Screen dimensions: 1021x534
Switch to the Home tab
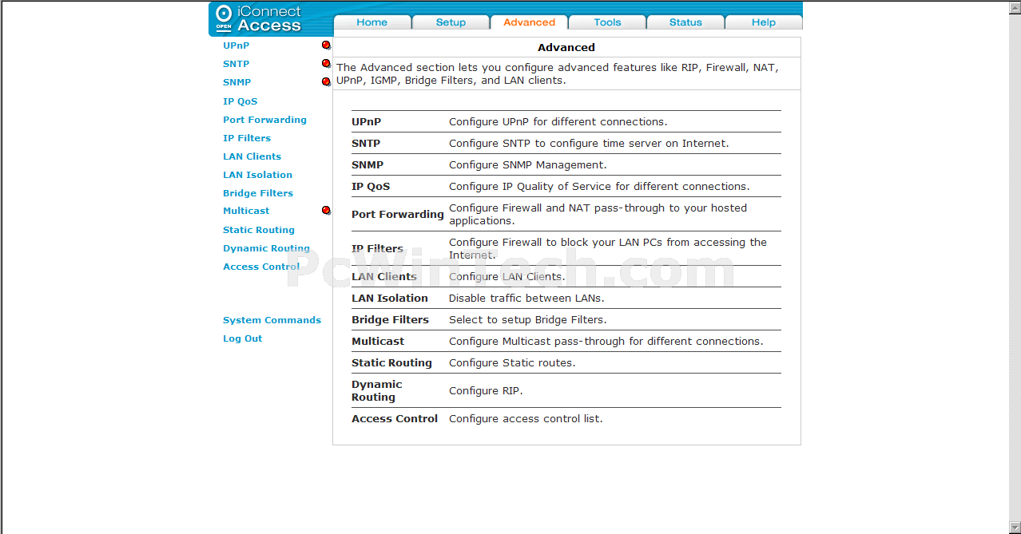point(372,22)
